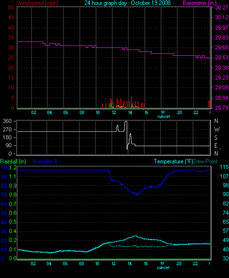Click the 02 hour tick on top graph
The image size is (229, 278).
click(33, 113)
